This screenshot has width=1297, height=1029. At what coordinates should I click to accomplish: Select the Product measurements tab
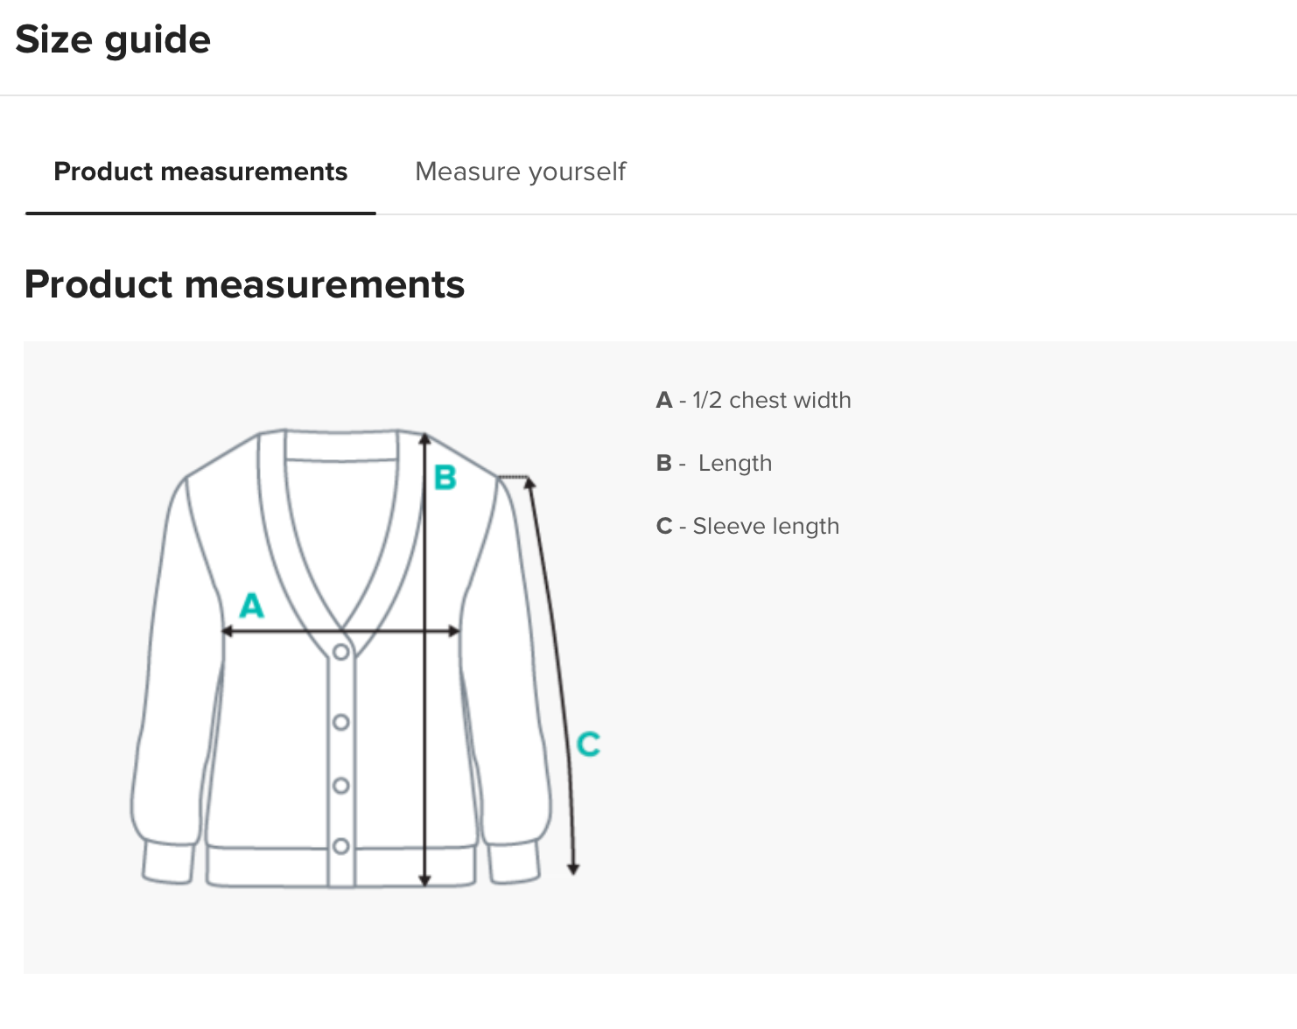coord(200,171)
